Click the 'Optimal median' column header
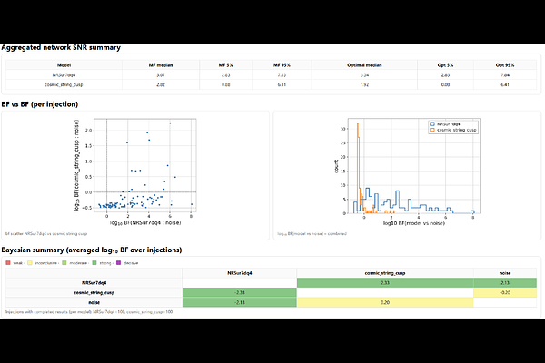 363,66
